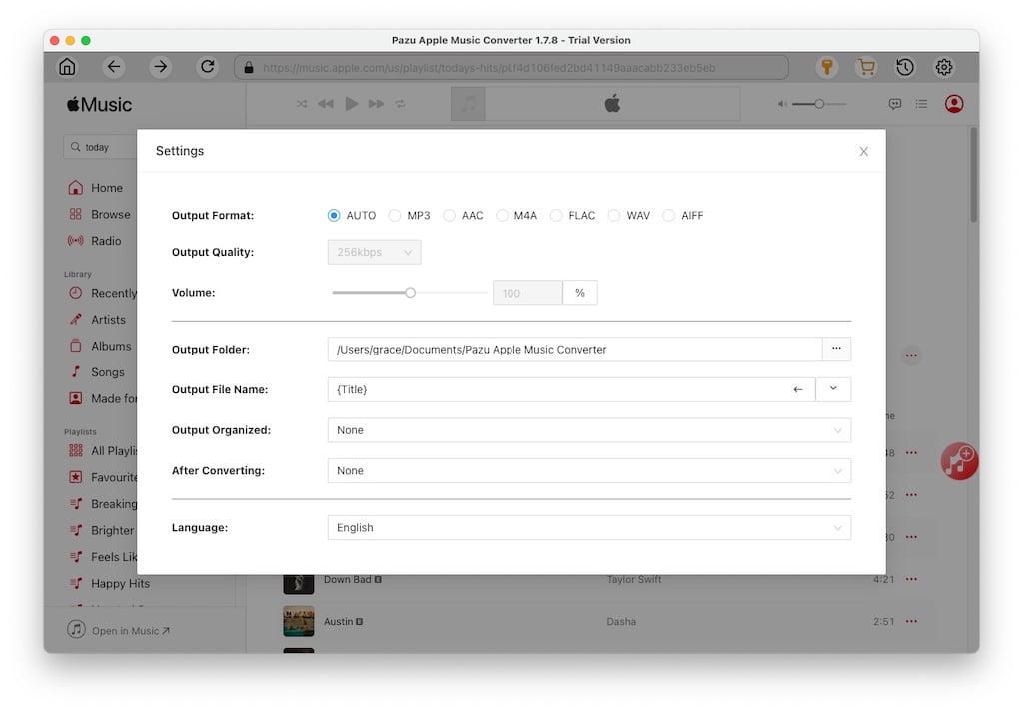Reload the page with the refresh icon

click(x=207, y=67)
